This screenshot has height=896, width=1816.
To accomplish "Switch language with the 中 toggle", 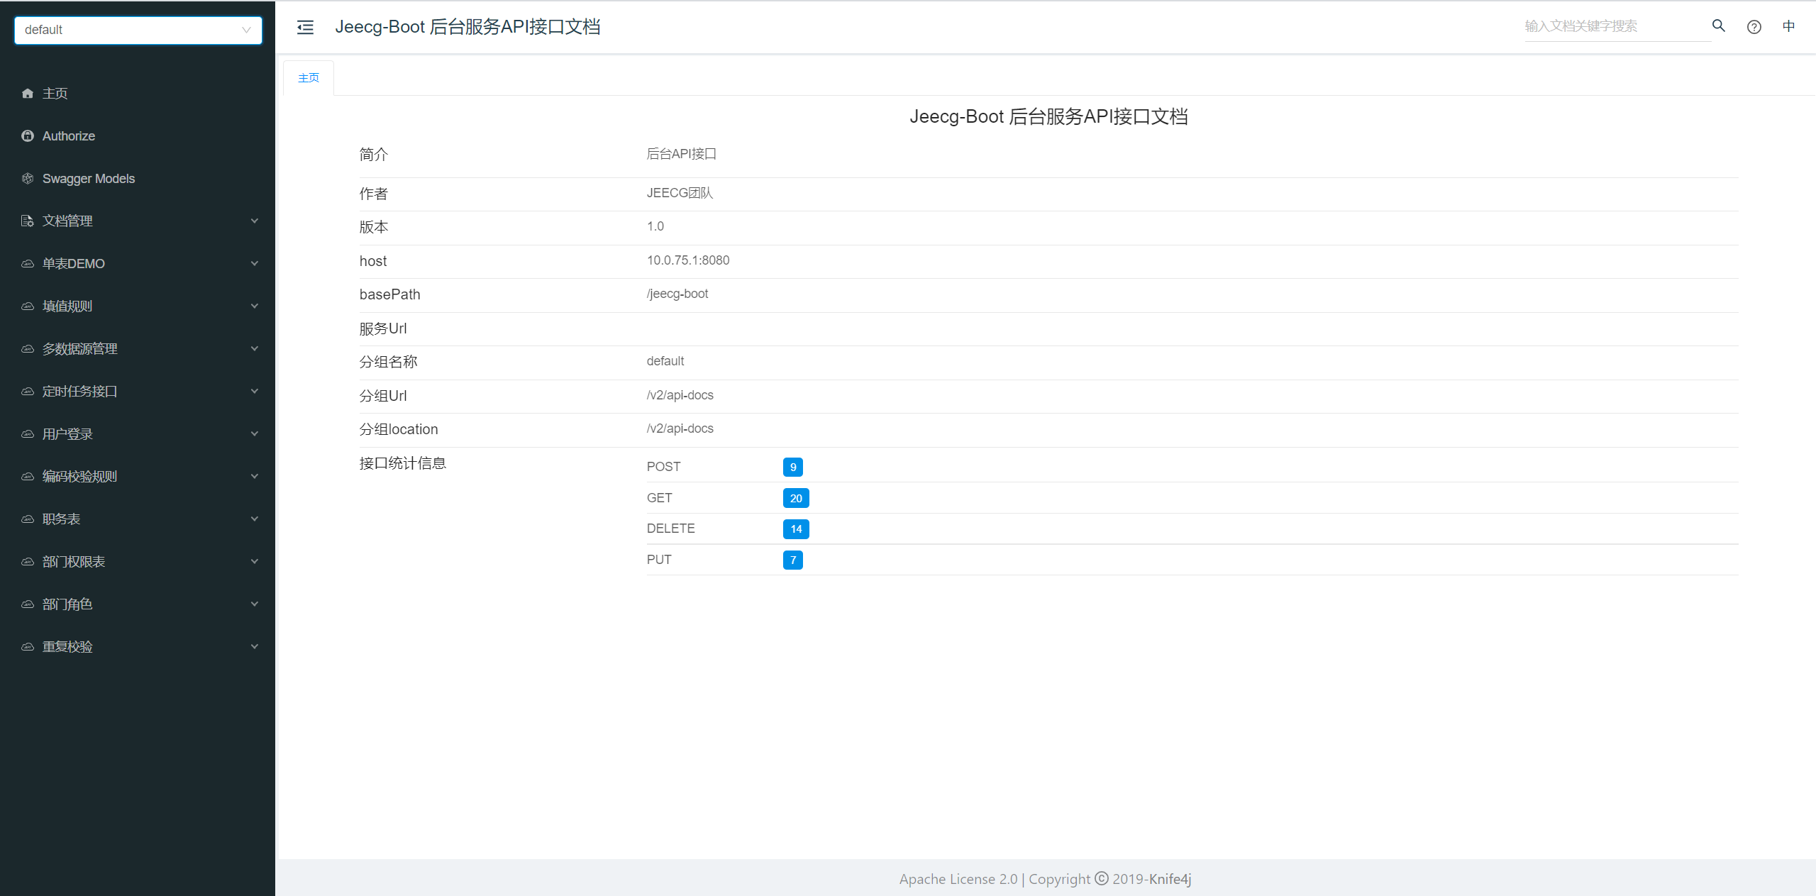I will [1789, 26].
